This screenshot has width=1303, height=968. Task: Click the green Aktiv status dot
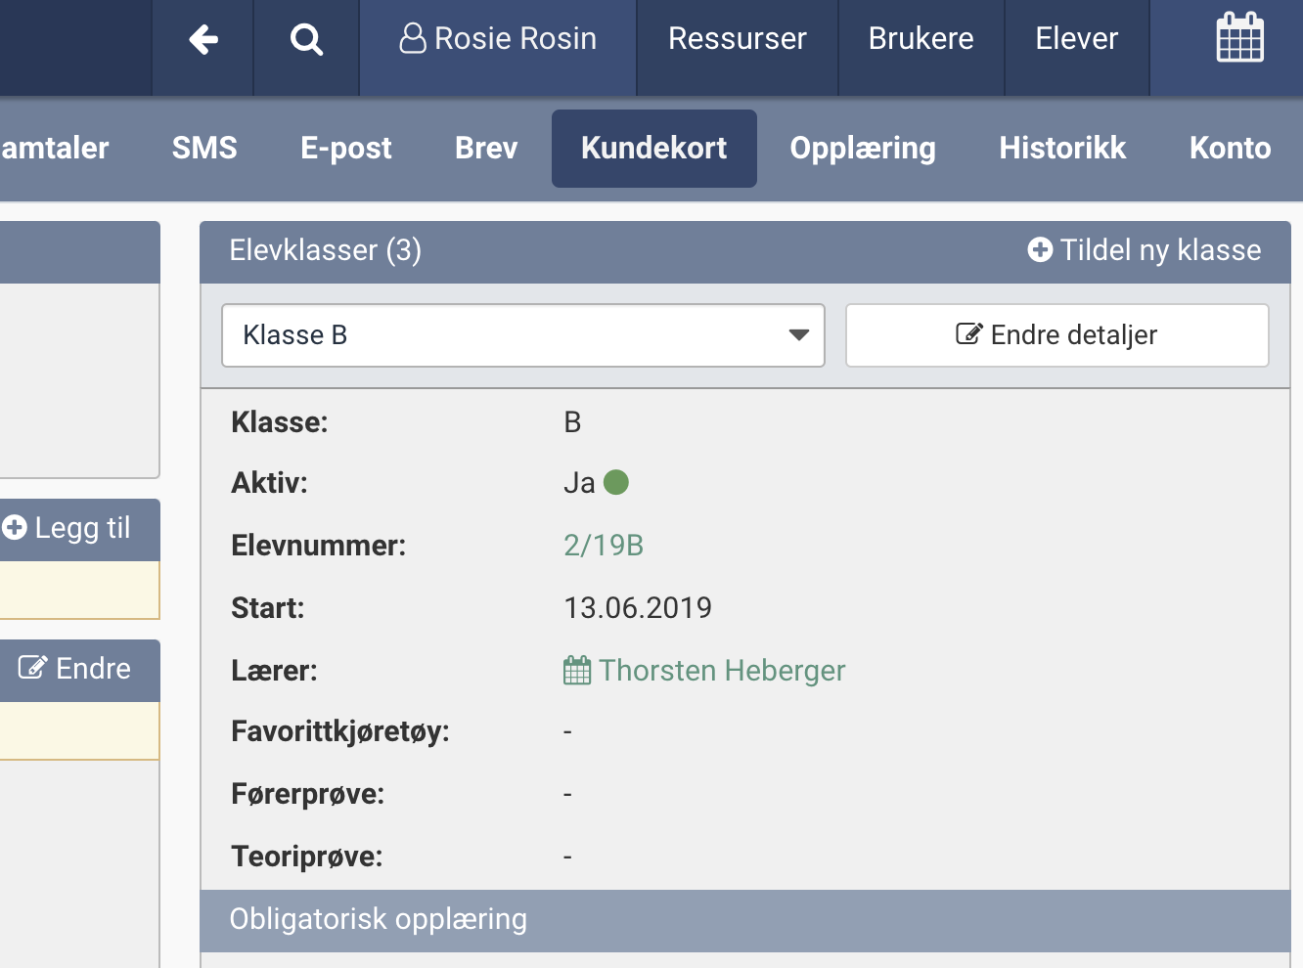click(x=616, y=483)
